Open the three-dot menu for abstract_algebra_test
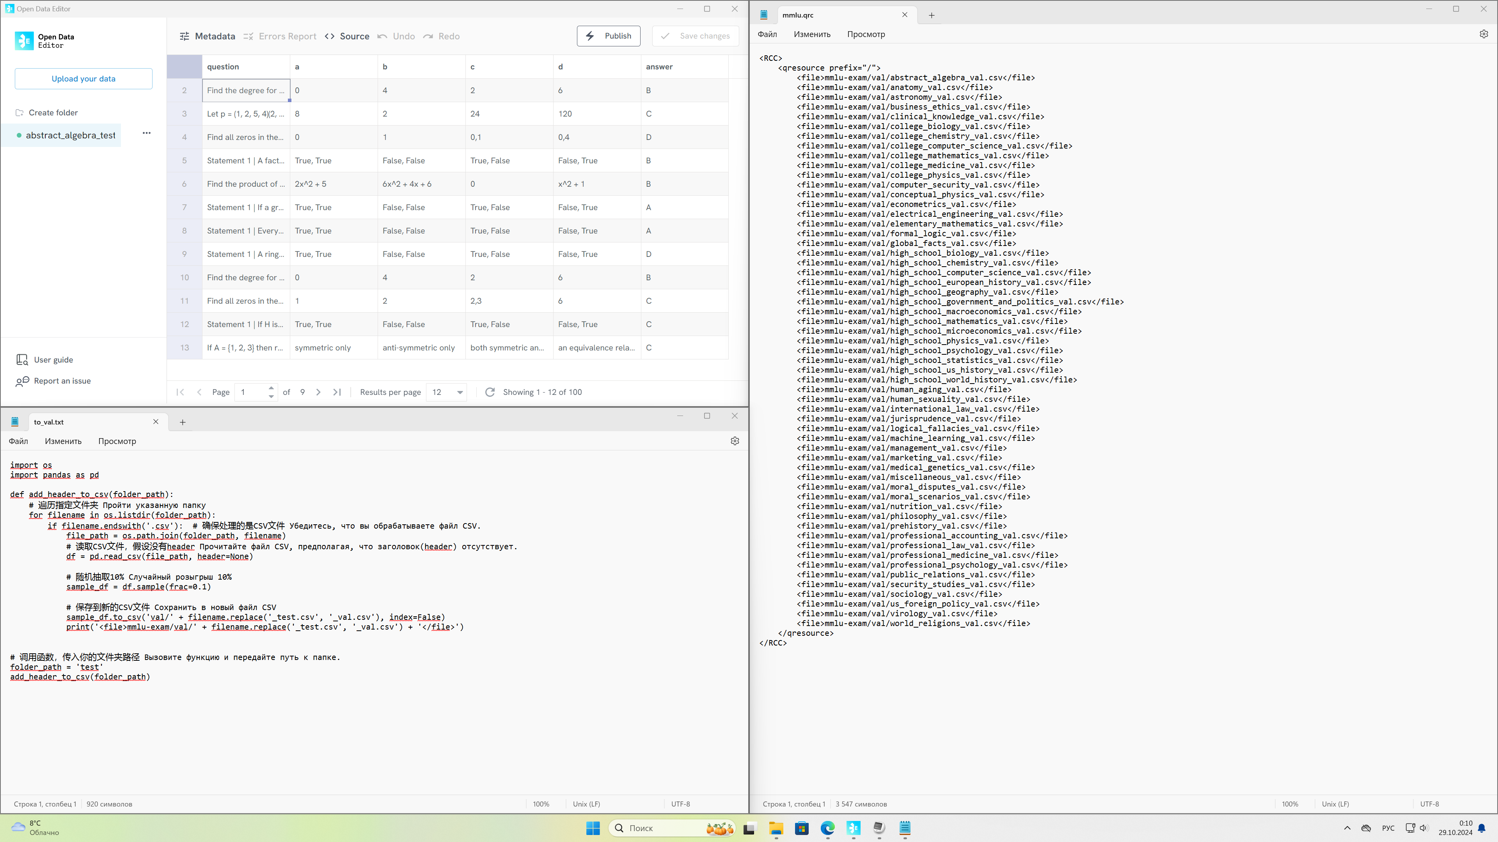The height and width of the screenshot is (842, 1498). point(147,133)
